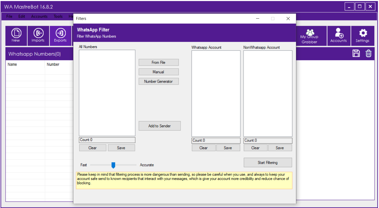Open the Edit menu
This screenshot has width=379, height=208.
tap(22, 16)
